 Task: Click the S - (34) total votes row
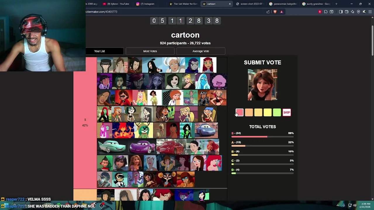(262, 135)
